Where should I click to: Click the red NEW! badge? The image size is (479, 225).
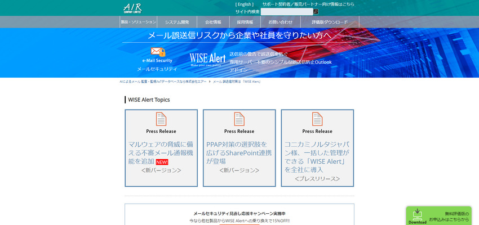[162, 162]
